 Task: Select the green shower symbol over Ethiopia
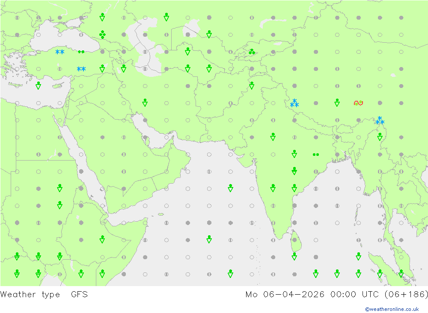[x=102, y=239]
